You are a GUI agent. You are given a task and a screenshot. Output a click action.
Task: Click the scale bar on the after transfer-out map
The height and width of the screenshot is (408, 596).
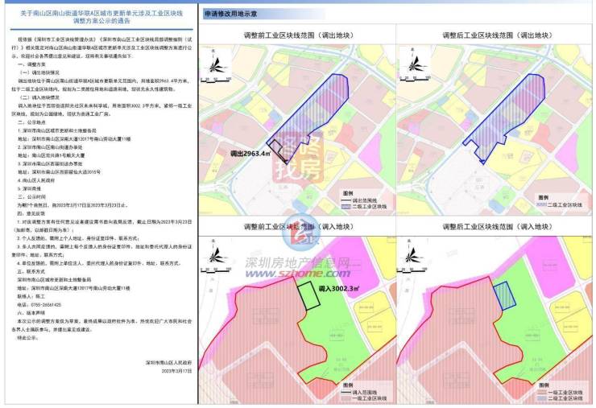pyautogui.click(x=415, y=79)
